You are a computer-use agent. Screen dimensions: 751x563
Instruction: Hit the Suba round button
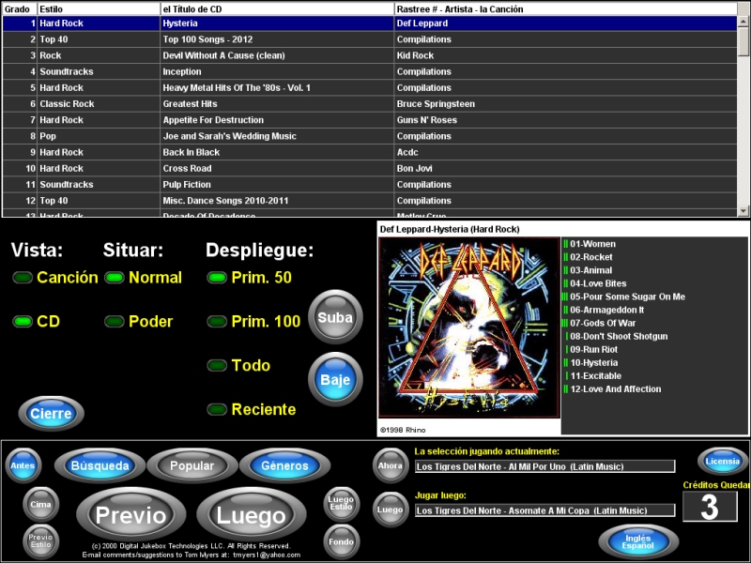[x=335, y=317]
